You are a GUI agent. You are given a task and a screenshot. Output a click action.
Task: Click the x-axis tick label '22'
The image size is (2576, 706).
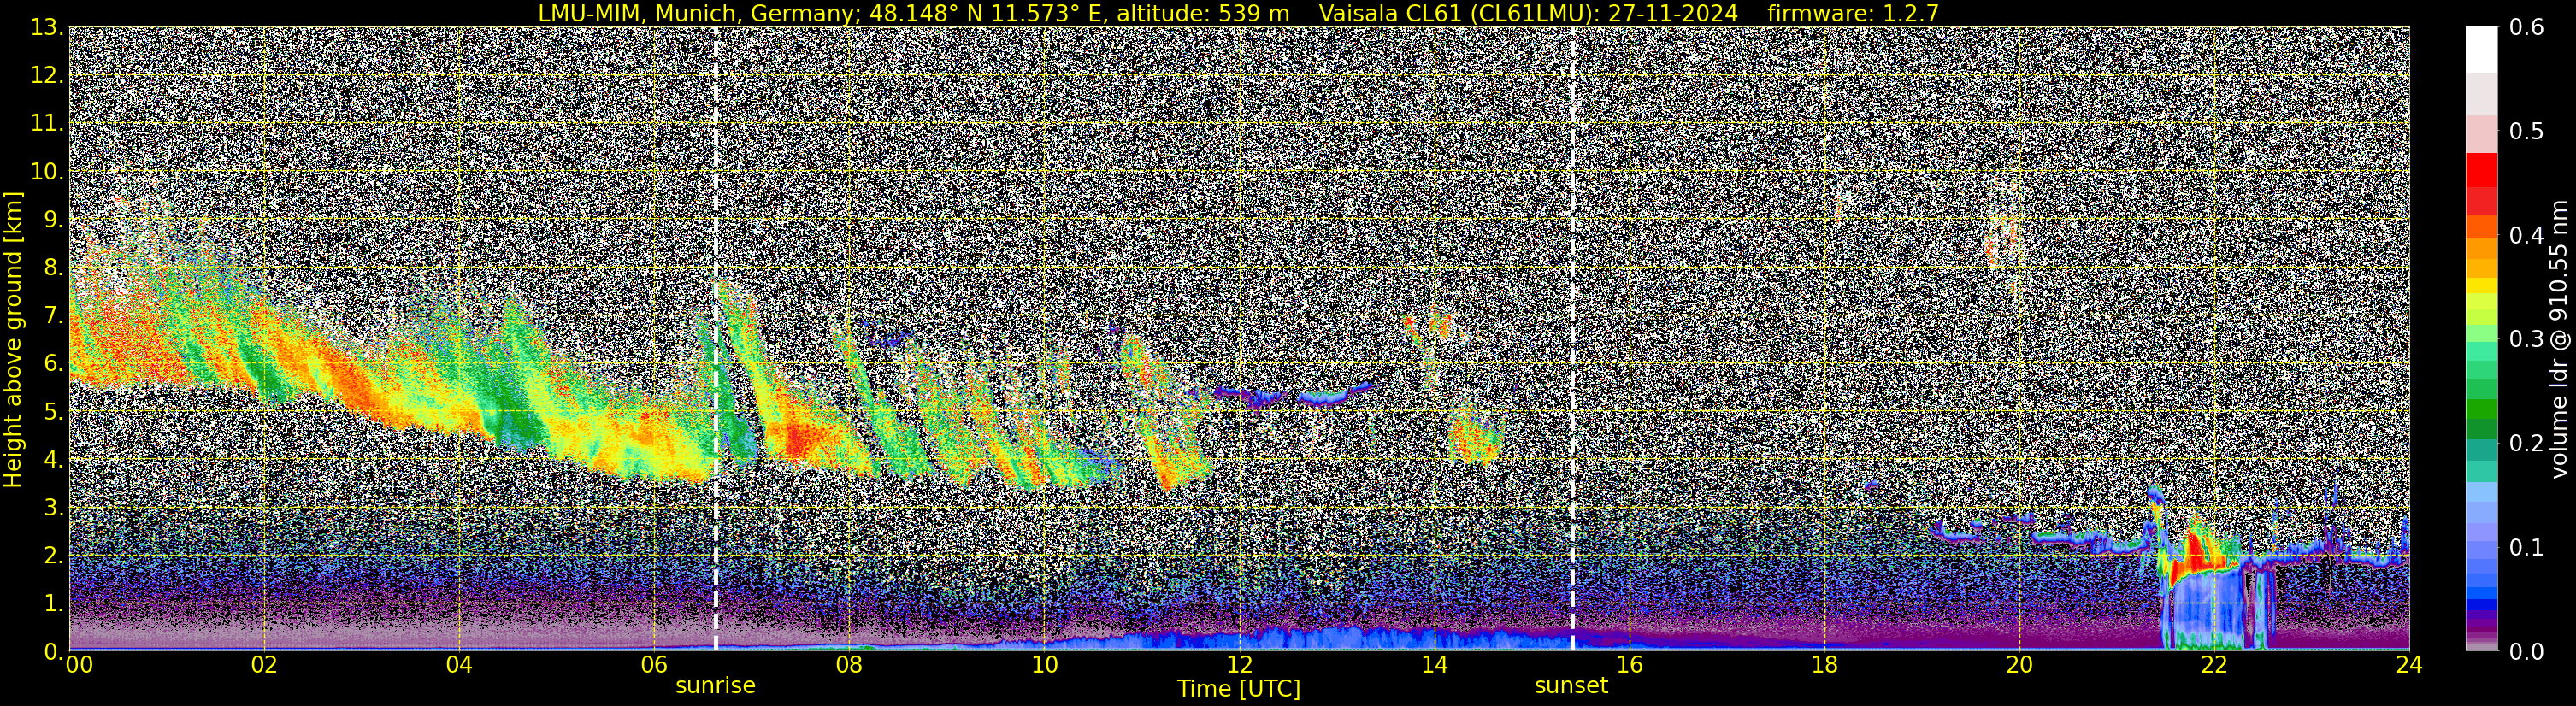click(x=2214, y=664)
